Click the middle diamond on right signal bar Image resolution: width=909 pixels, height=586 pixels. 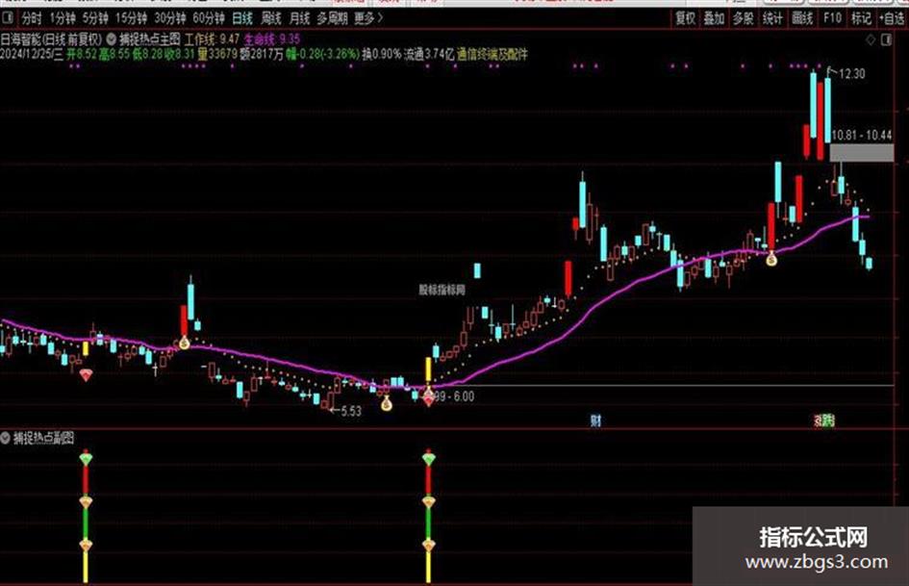tap(428, 502)
